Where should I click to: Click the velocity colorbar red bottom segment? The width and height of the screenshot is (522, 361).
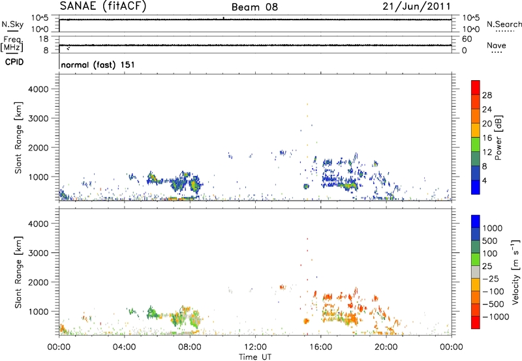click(x=476, y=323)
